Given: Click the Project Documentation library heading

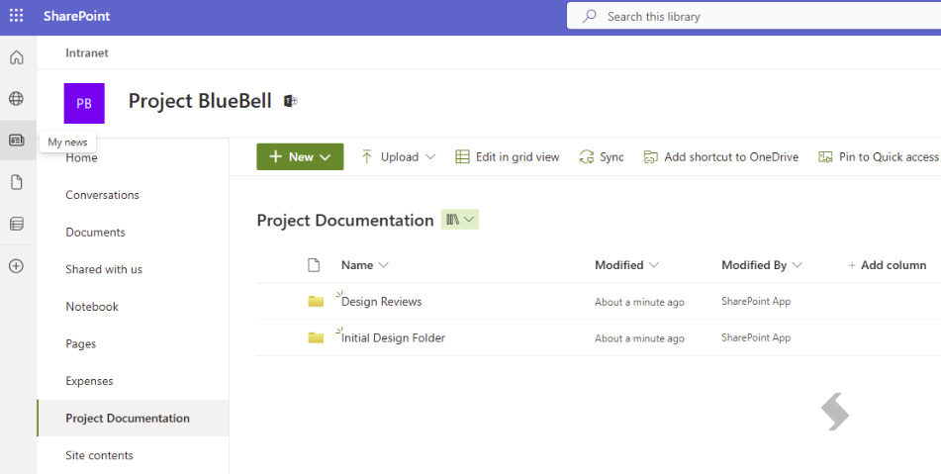Looking at the screenshot, I should (345, 221).
